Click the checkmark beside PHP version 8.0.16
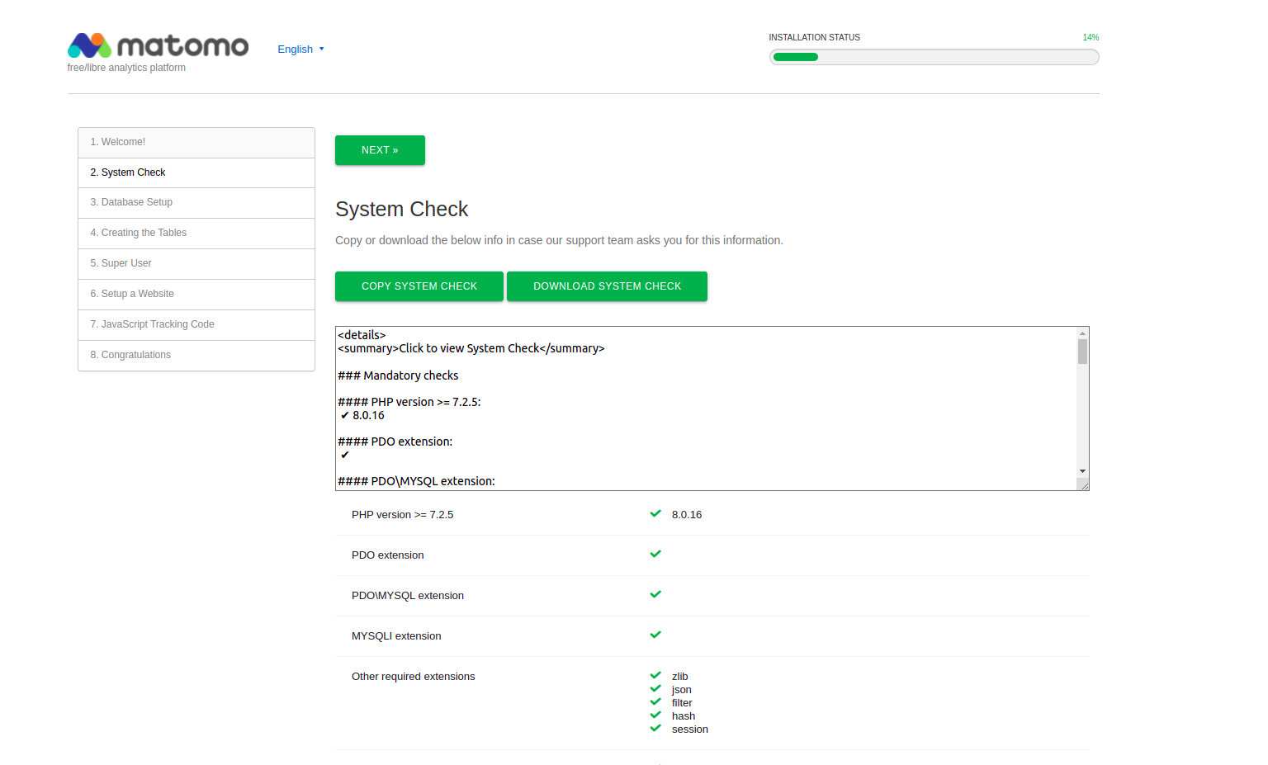Image resolution: width=1268 pixels, height=765 pixels. (x=655, y=512)
